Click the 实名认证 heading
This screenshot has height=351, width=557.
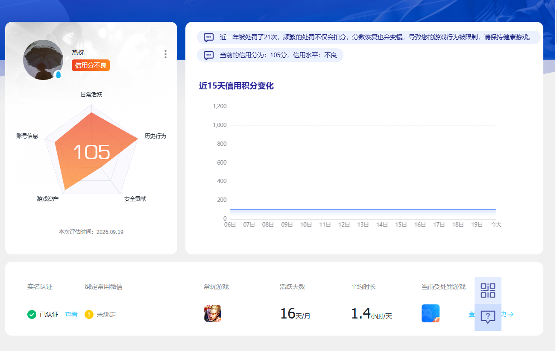[x=40, y=287]
